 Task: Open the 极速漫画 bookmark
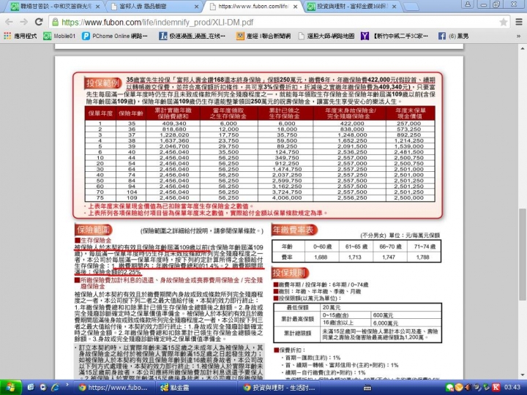coord(192,36)
